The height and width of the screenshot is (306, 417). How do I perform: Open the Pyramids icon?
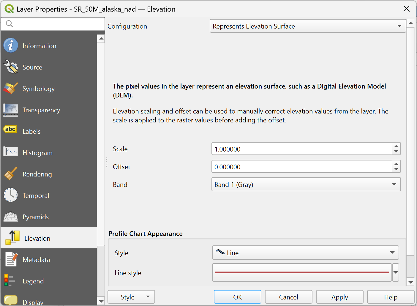click(x=11, y=217)
